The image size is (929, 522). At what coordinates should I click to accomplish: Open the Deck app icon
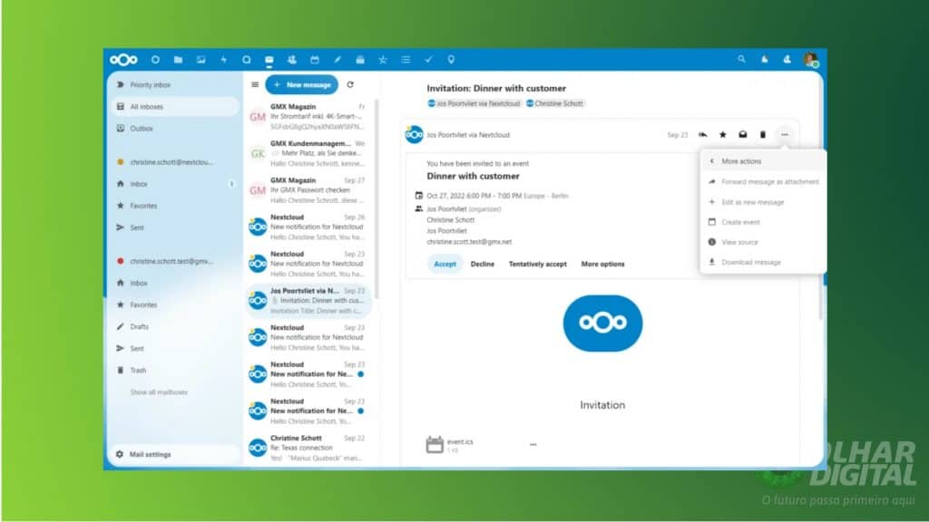359,60
